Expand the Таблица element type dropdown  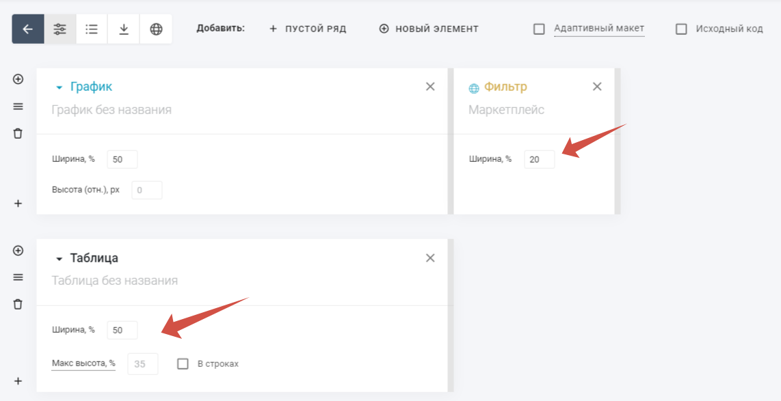tap(59, 259)
